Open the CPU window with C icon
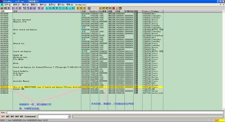225x122 pixels. [x=63, y=8]
